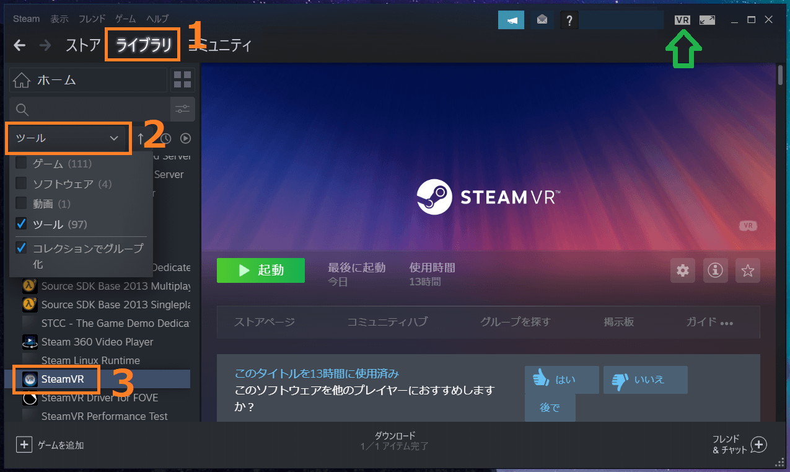
Task: Sort library by recent activity clock
Action: pos(165,138)
